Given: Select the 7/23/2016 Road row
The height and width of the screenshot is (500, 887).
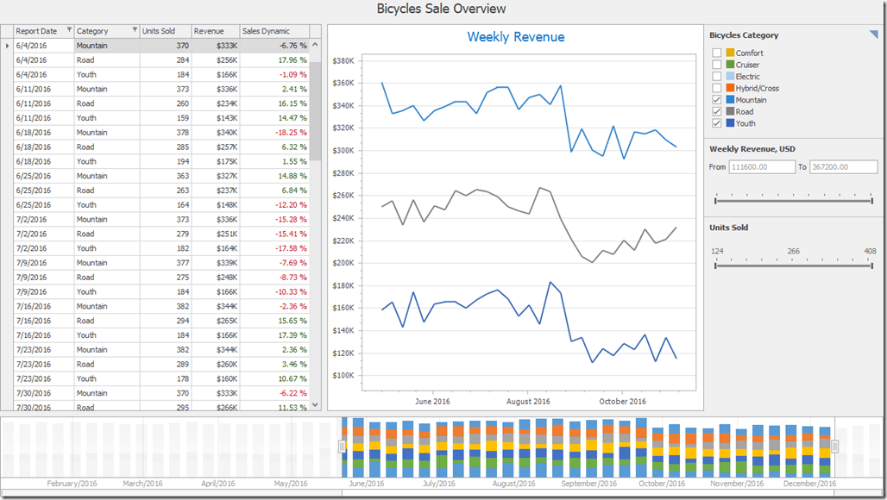Looking at the screenshot, I should pos(161,364).
